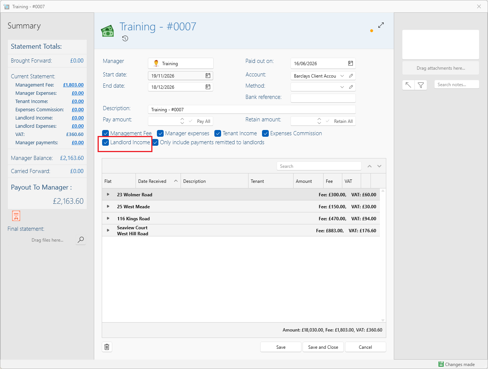Screen dimensions: 488x369
Task: Open the Landlord Income £0.00 link
Action: 78,118
